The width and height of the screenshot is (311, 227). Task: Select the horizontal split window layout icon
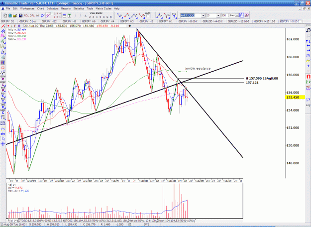[65, 15]
